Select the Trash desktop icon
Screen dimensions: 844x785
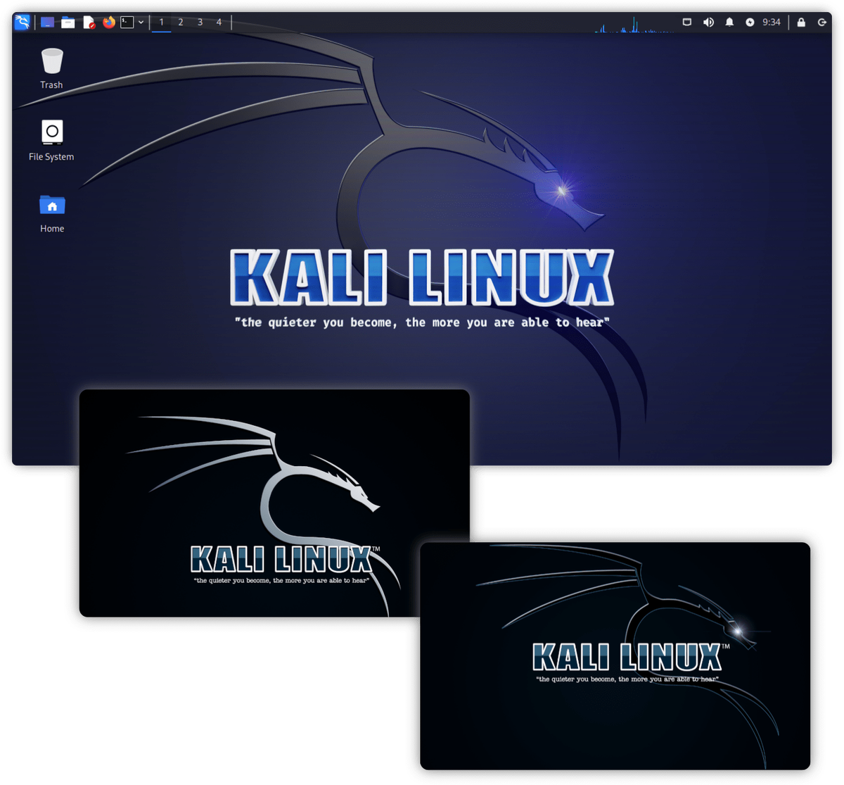coord(51,68)
